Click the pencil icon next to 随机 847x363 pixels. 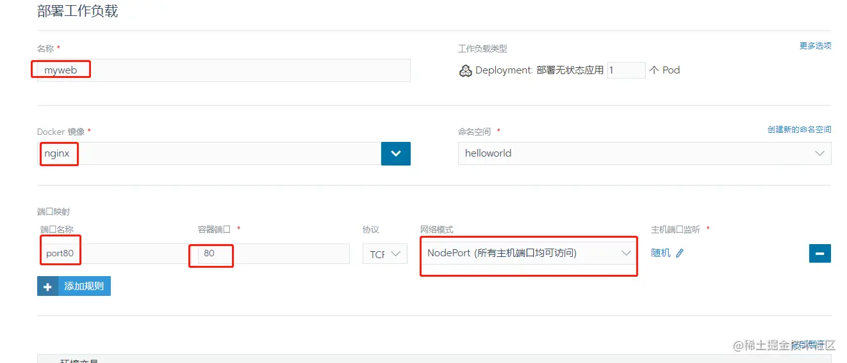pyautogui.click(x=680, y=253)
